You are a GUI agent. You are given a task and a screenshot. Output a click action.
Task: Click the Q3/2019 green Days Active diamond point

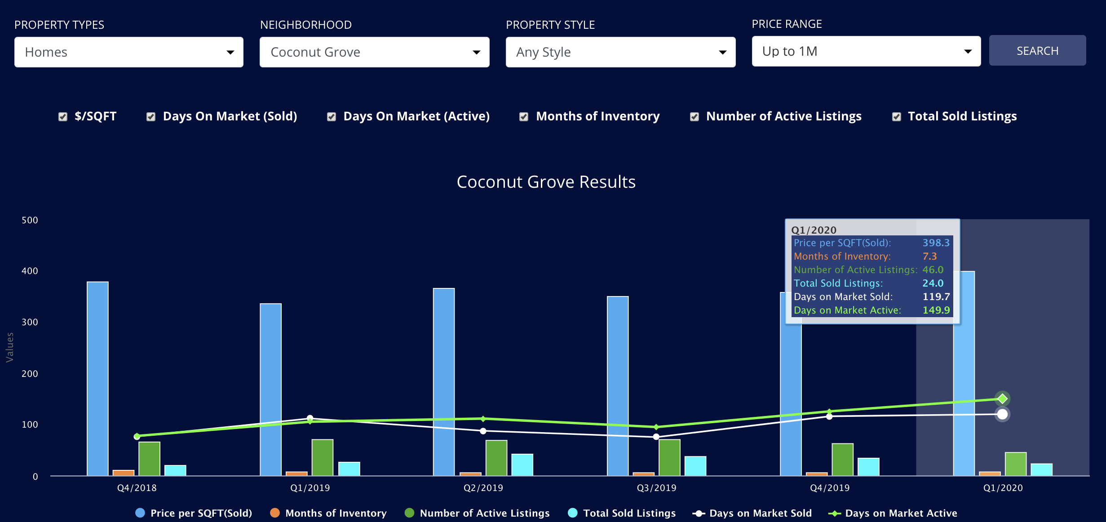(x=656, y=427)
